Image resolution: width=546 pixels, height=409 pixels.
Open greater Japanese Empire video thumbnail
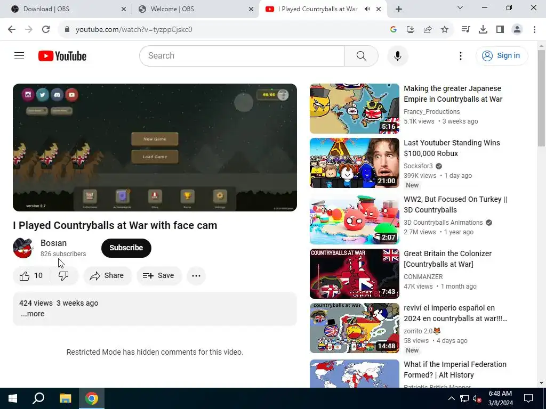(355, 109)
